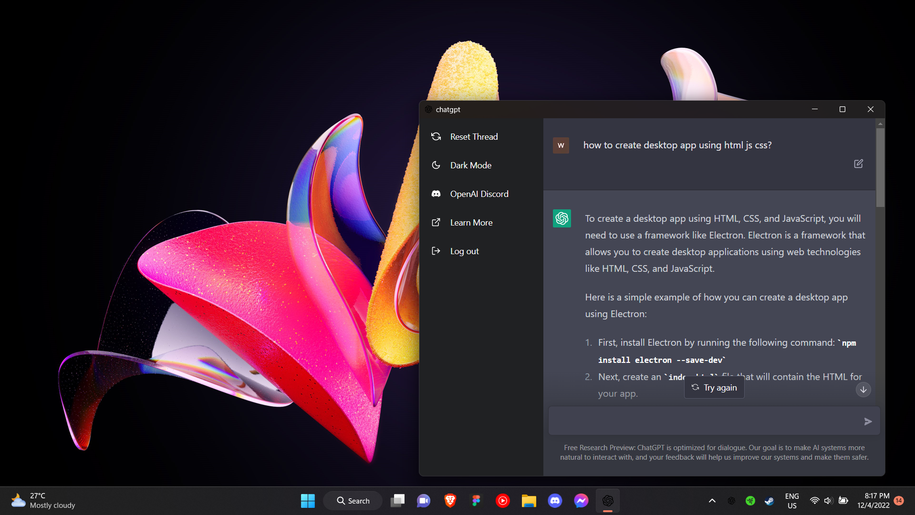Close the chatgpt window
915x515 pixels.
pyautogui.click(x=871, y=110)
